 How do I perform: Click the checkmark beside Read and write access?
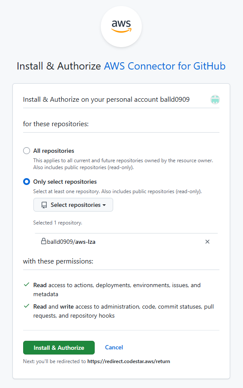coord(27,306)
